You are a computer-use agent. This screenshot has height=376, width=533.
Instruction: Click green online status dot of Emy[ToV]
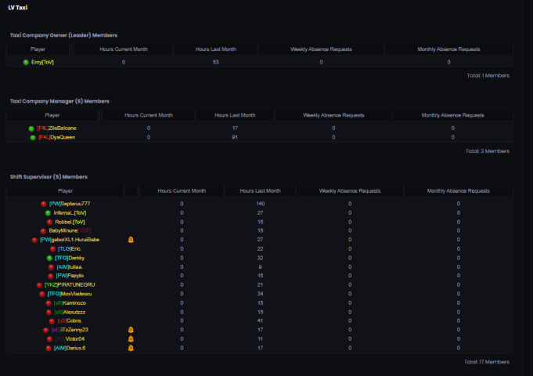26,62
